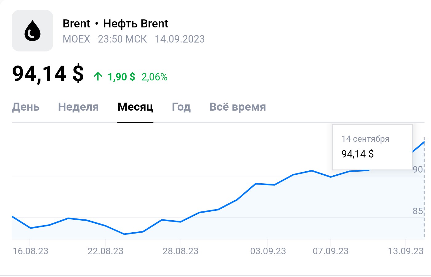Screen dimensions: 431x277
Task: Click the 1,90 $ price change value
Action: click(121, 77)
